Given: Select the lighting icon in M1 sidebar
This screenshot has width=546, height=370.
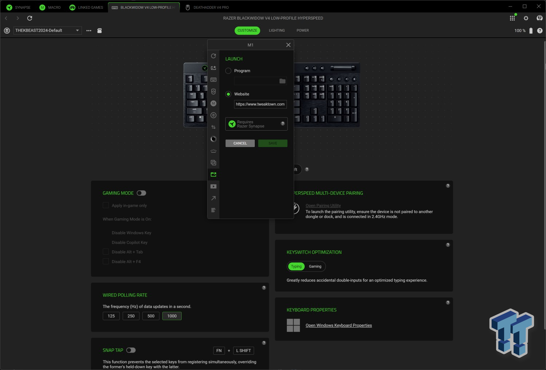Looking at the screenshot, I should 213,151.
